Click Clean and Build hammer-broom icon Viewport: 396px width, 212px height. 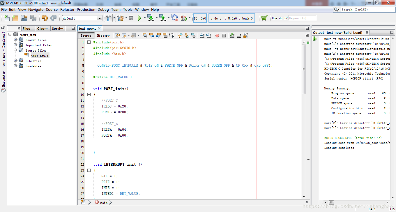(x=121, y=18)
